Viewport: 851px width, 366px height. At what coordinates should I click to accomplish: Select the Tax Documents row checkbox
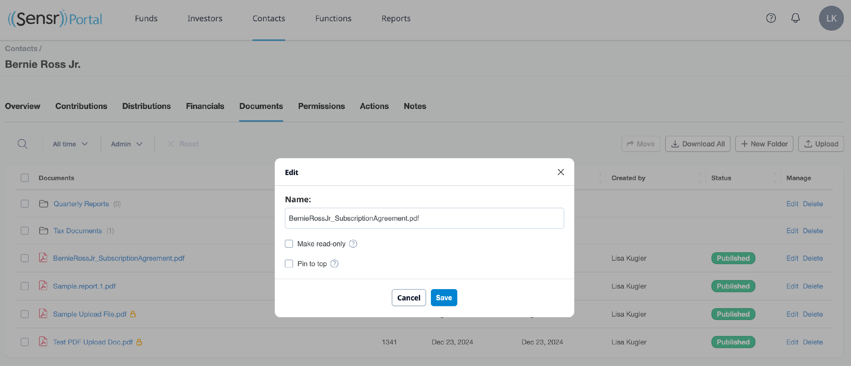tap(25, 231)
